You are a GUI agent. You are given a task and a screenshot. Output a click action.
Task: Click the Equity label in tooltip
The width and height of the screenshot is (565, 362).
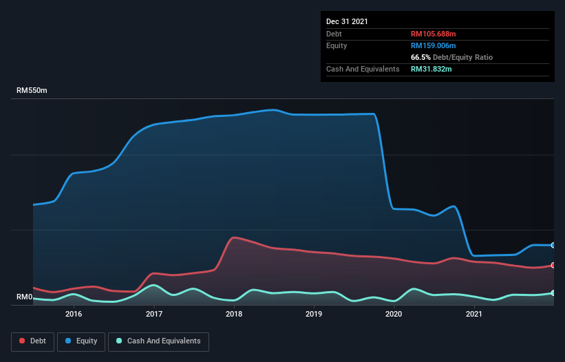[x=337, y=45]
